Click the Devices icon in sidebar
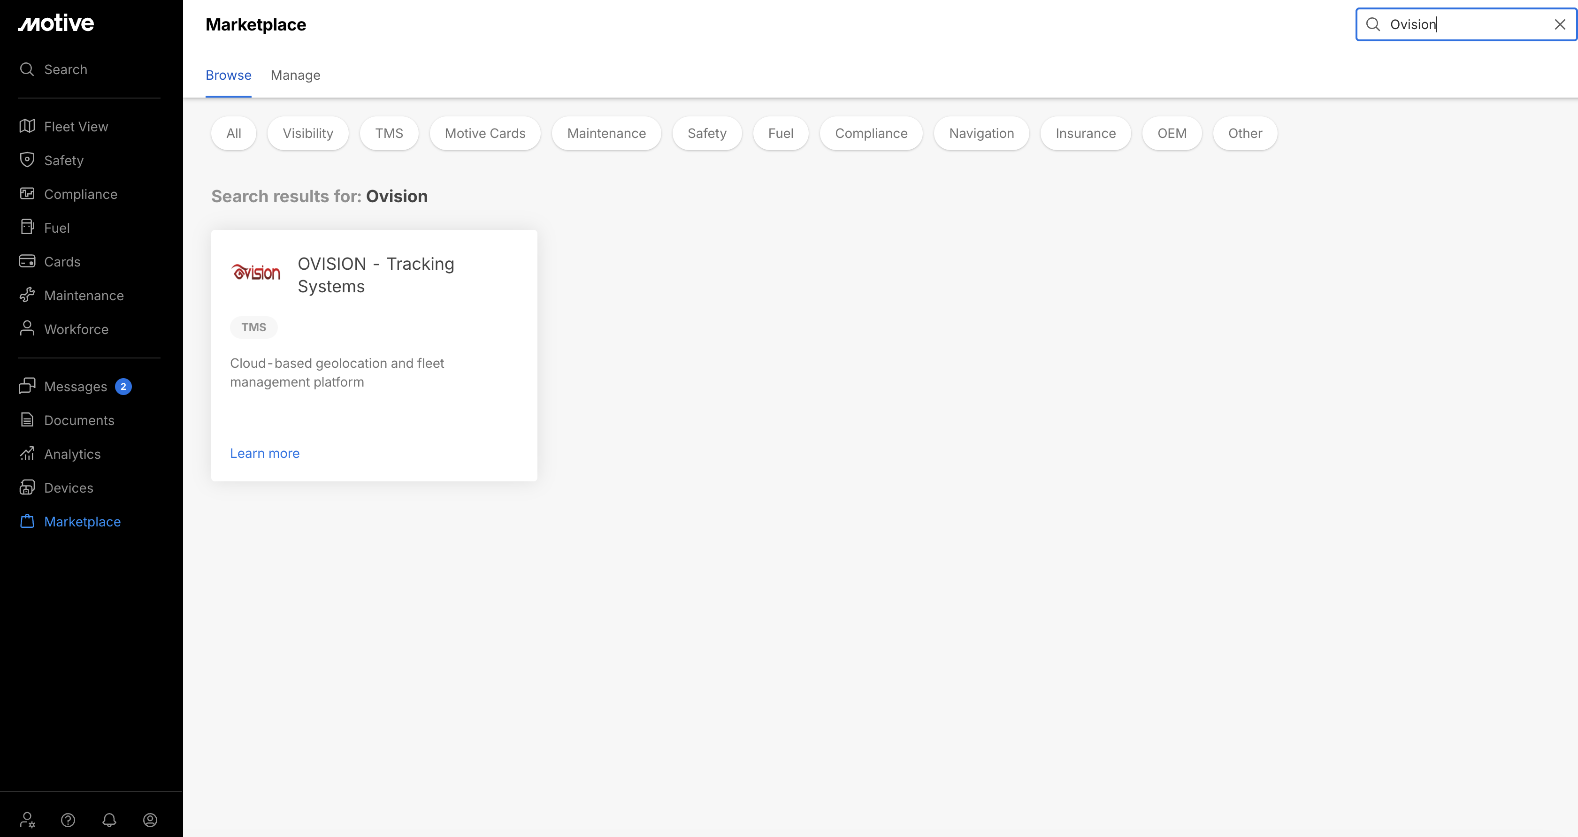 pyautogui.click(x=27, y=487)
